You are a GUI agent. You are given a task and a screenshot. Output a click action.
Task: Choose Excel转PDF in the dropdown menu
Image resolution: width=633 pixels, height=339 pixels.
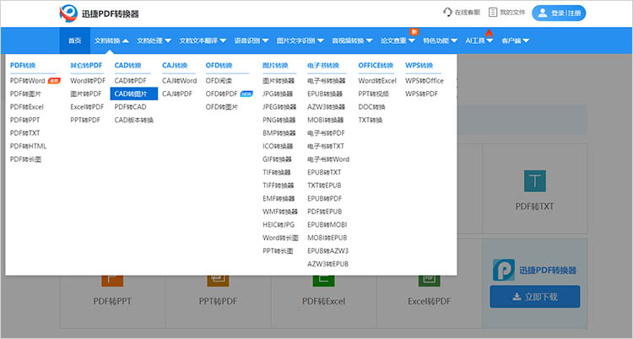coord(87,107)
